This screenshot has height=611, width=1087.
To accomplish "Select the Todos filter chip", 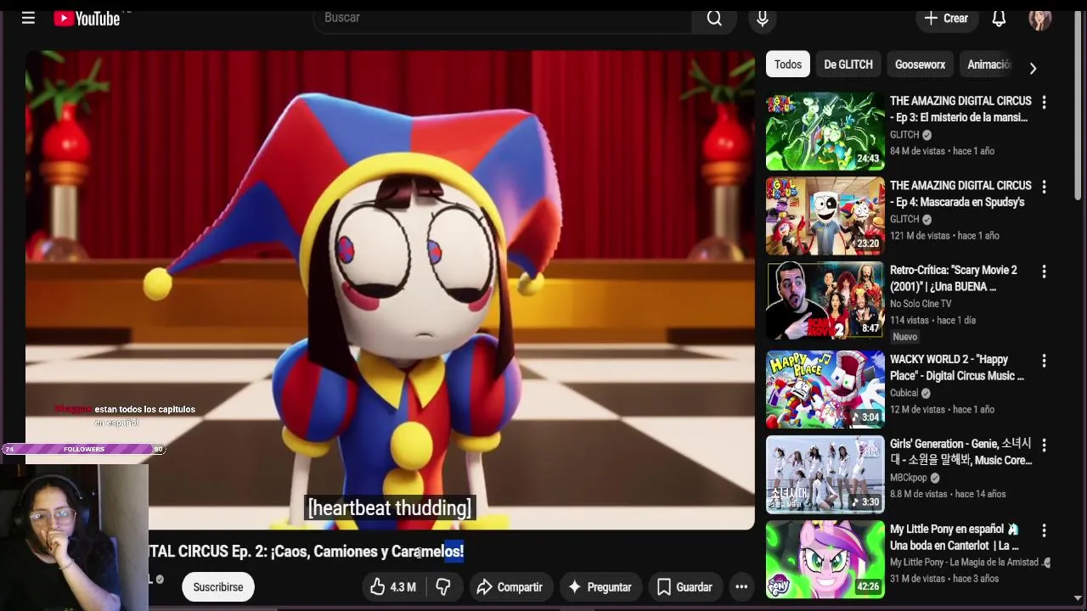I will 787,64.
